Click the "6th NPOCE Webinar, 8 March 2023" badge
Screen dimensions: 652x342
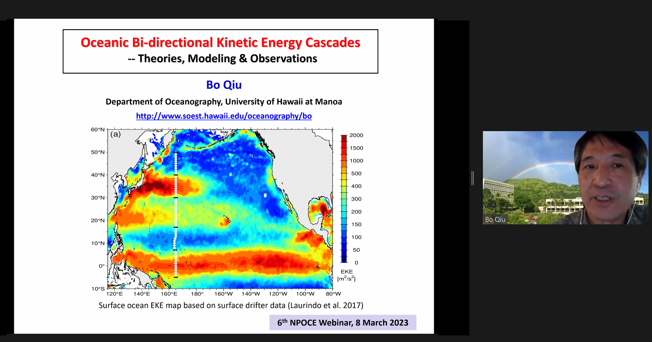click(x=343, y=322)
